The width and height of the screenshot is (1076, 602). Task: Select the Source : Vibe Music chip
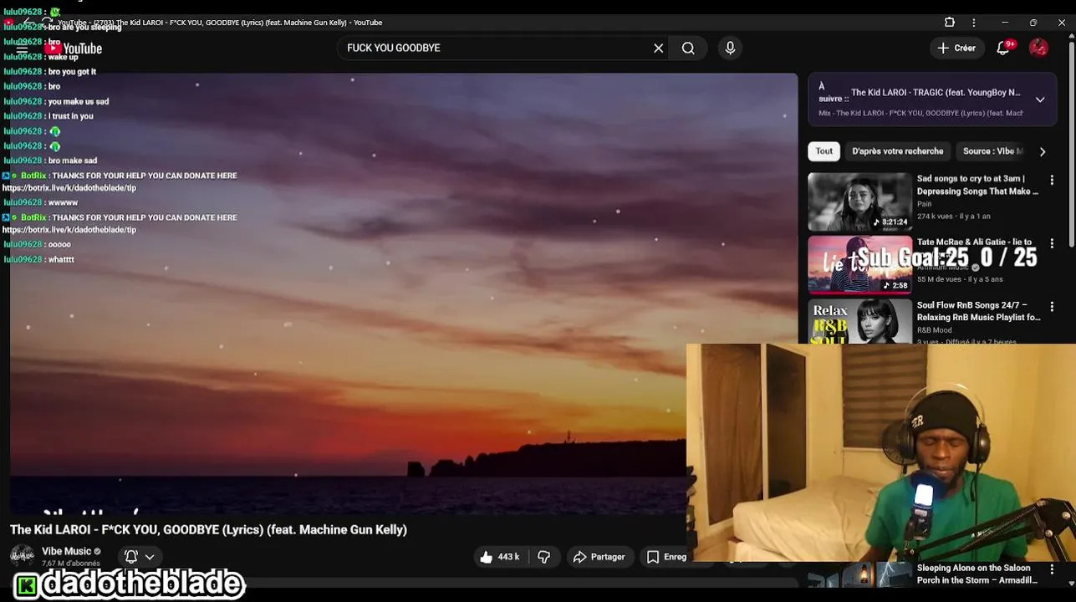[992, 151]
